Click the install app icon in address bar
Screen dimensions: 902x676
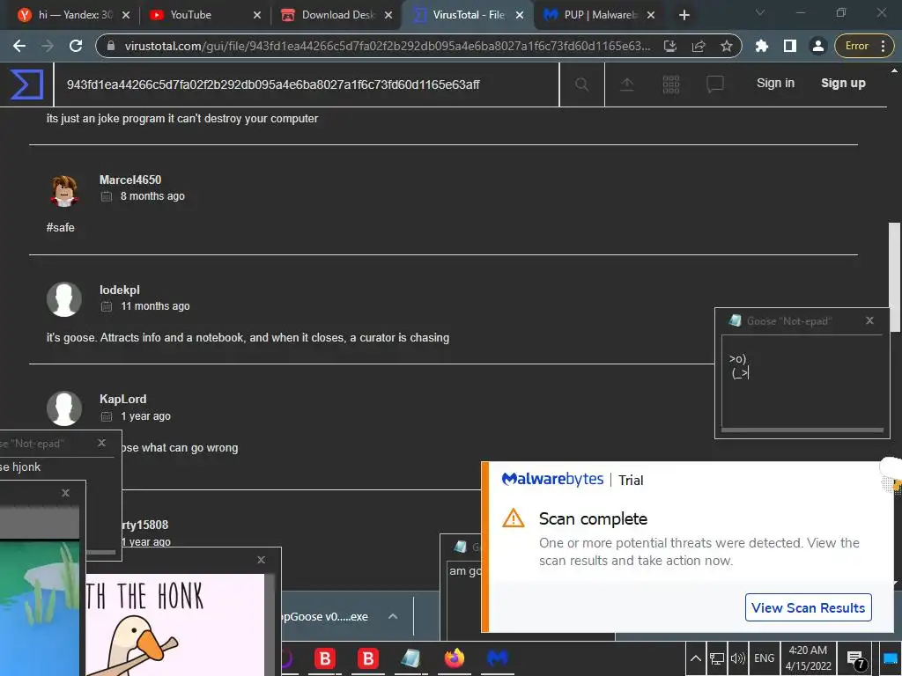(x=670, y=46)
